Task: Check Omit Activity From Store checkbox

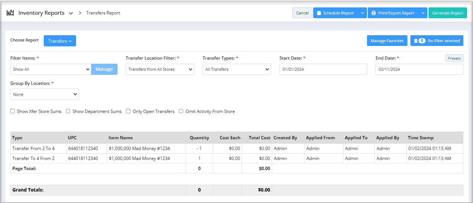Action: (x=181, y=111)
